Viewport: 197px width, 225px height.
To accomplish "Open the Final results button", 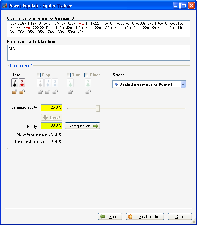I will [145, 216].
